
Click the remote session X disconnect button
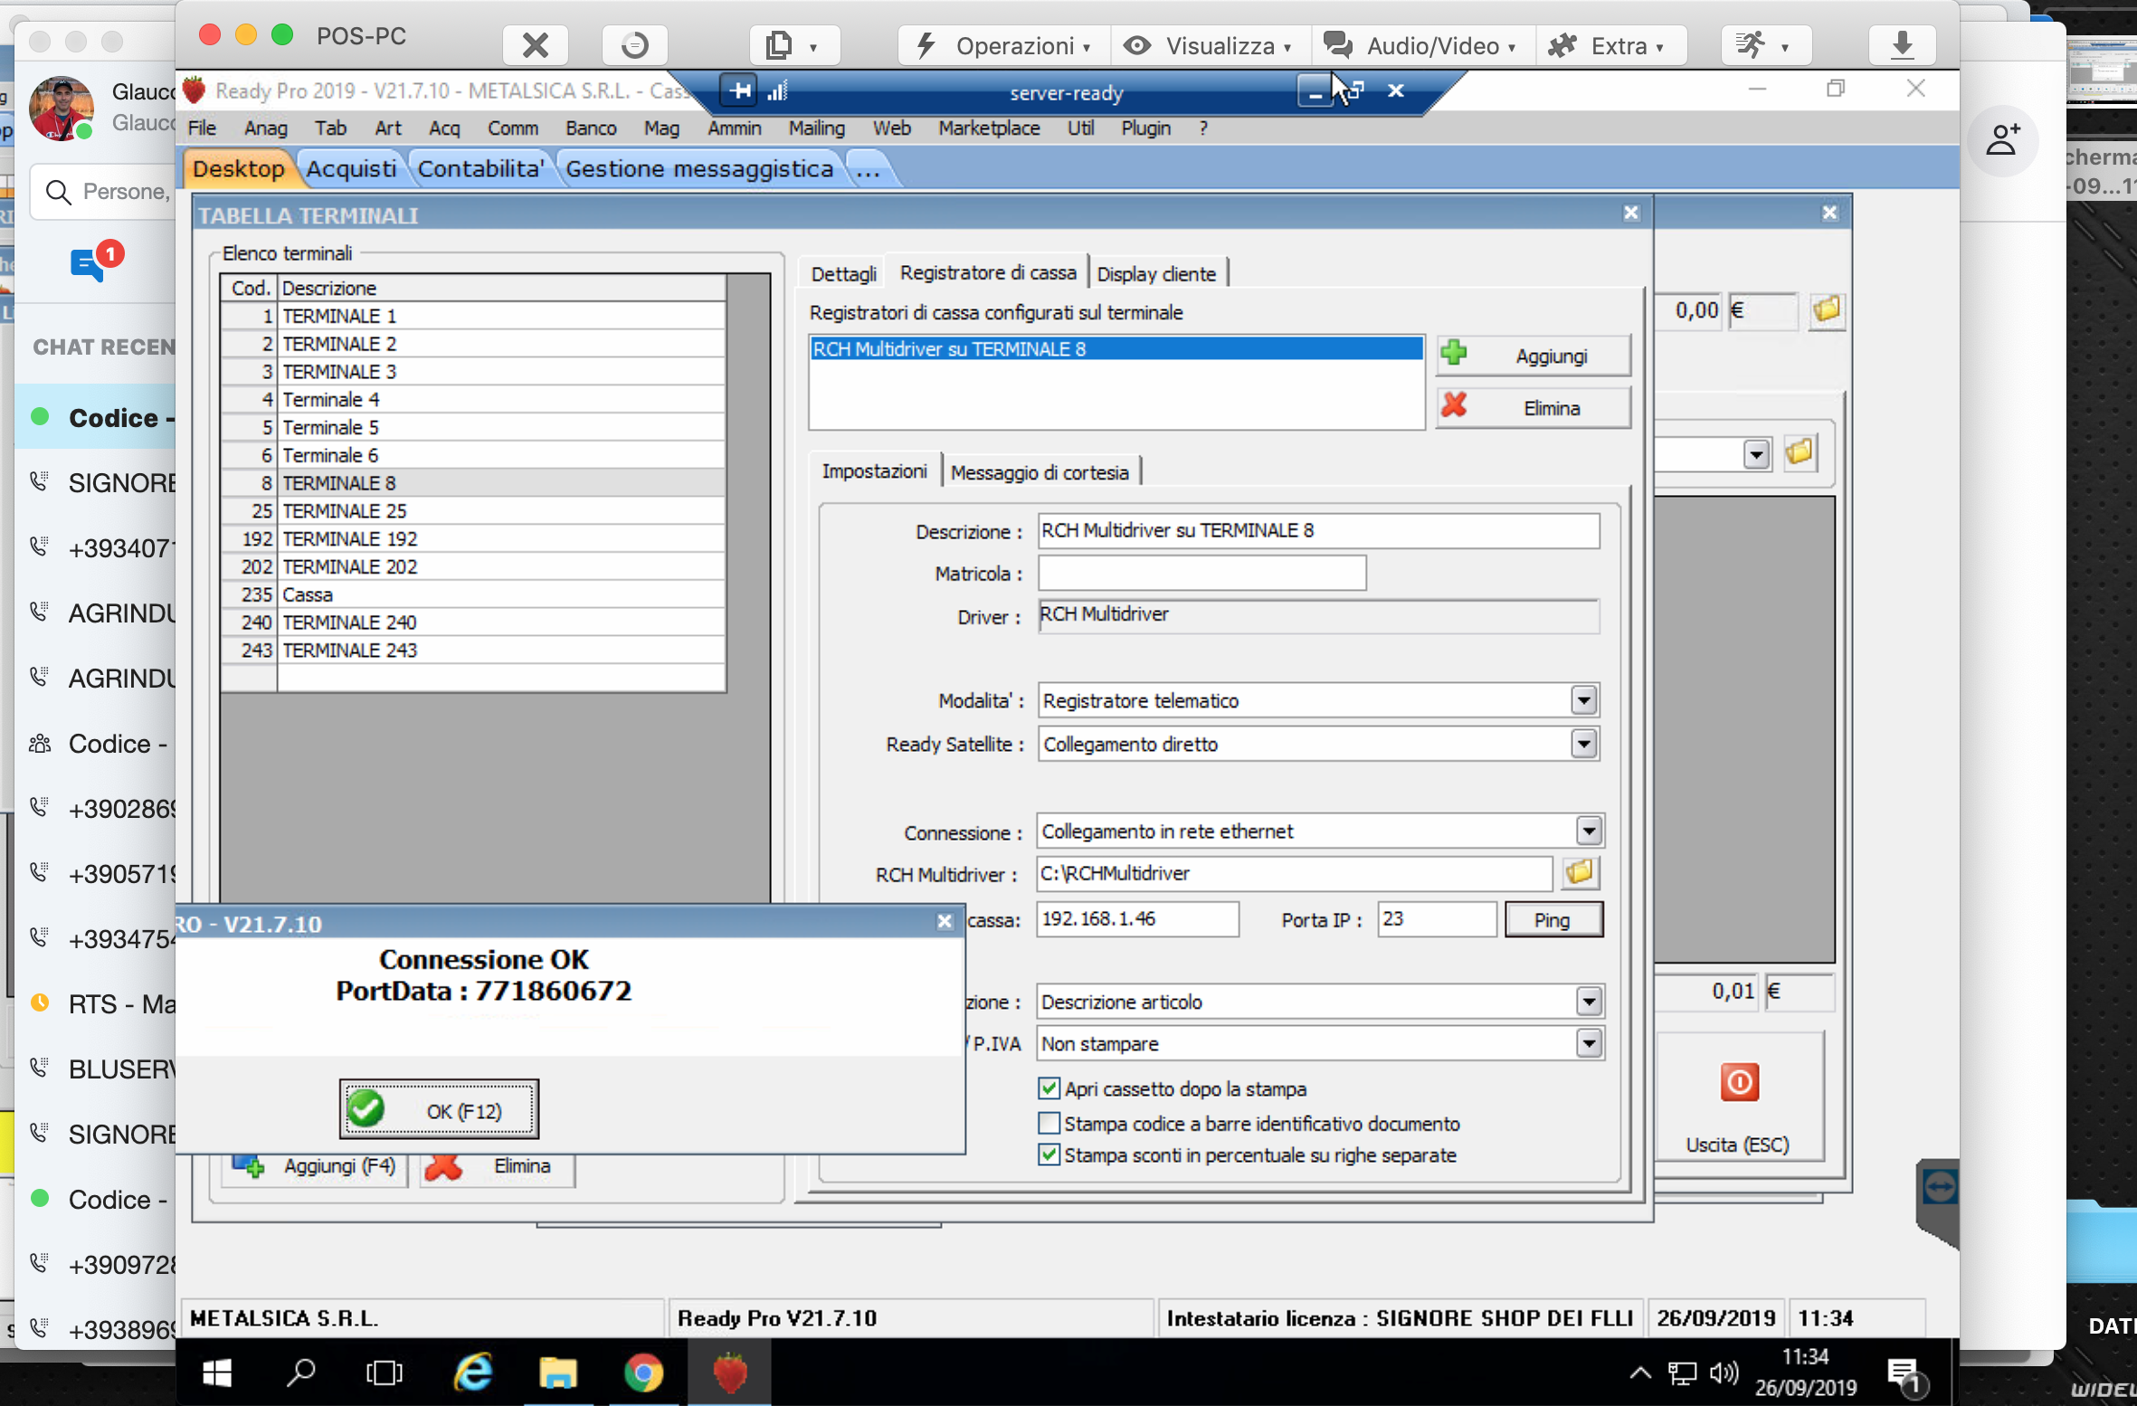tap(536, 44)
